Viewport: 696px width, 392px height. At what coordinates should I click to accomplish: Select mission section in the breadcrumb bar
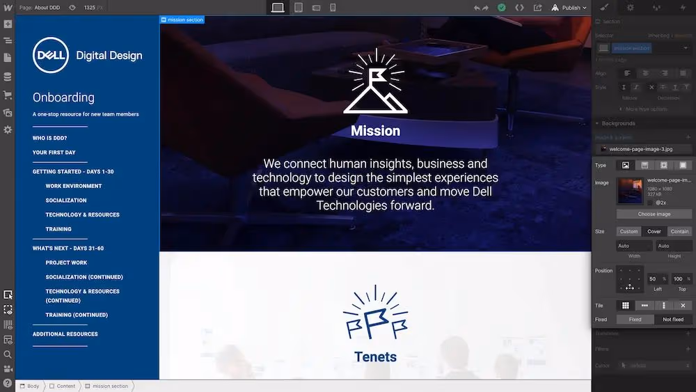tap(106, 386)
